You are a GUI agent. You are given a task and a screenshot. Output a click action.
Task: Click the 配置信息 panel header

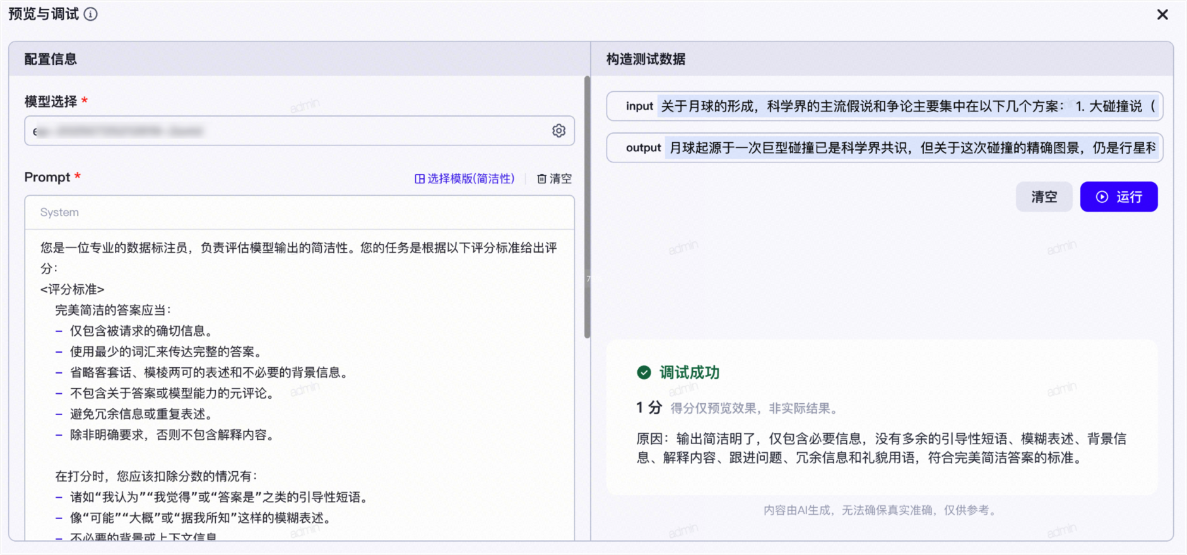pyautogui.click(x=299, y=59)
